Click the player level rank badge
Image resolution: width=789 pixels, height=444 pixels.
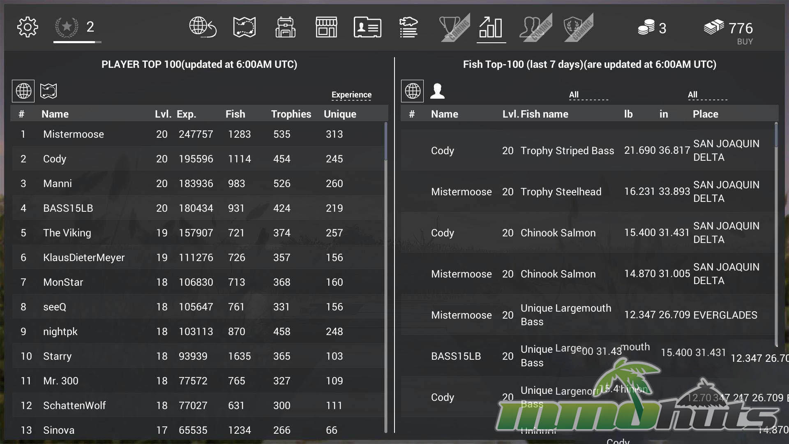point(67,27)
